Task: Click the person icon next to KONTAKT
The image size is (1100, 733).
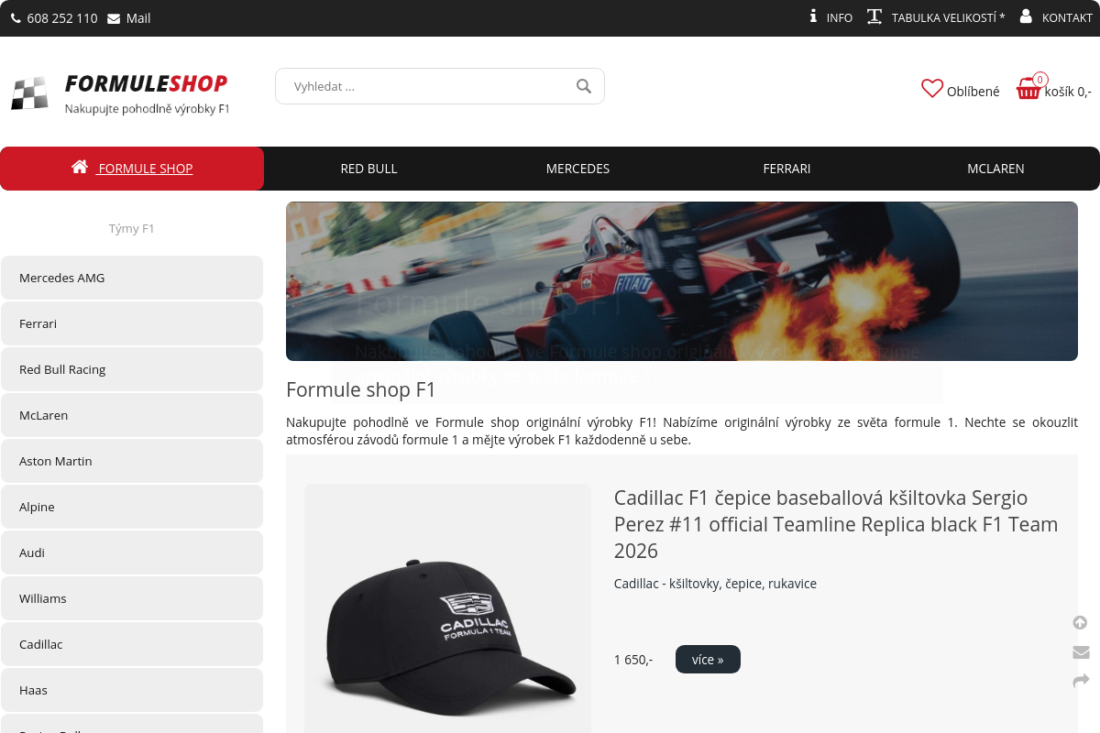Action: 1026,16
